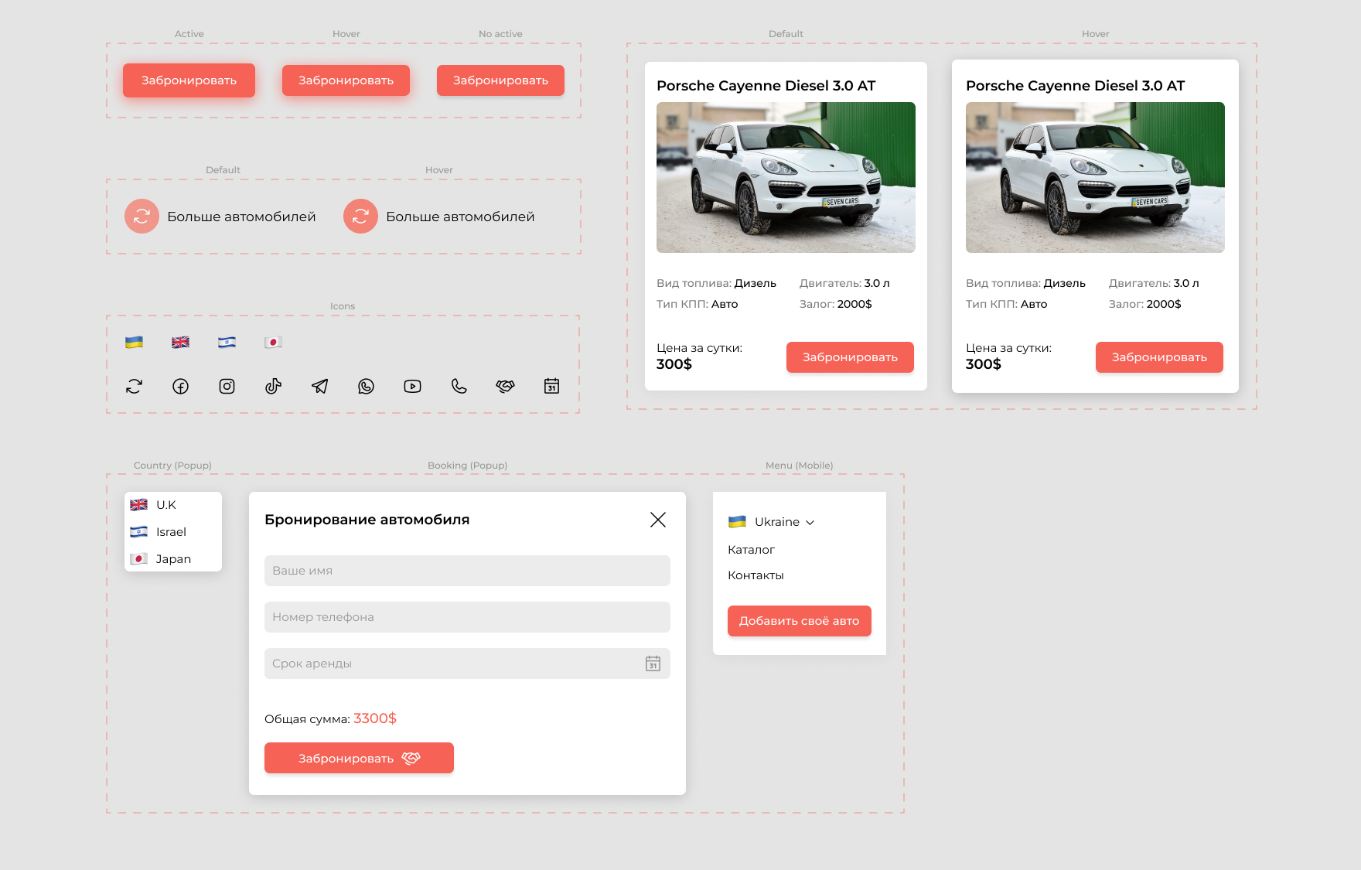Click the Active Забронировать button
The height and width of the screenshot is (870, 1361).
tap(189, 80)
